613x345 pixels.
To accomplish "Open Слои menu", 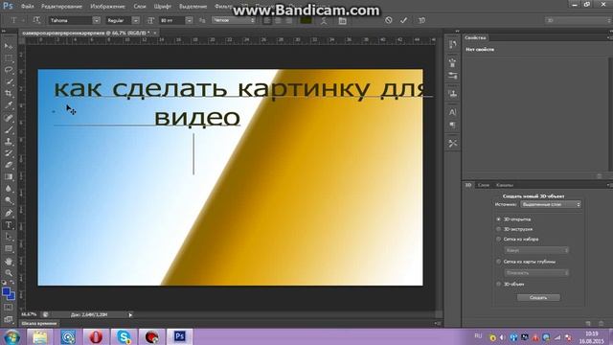I will coord(140,7).
